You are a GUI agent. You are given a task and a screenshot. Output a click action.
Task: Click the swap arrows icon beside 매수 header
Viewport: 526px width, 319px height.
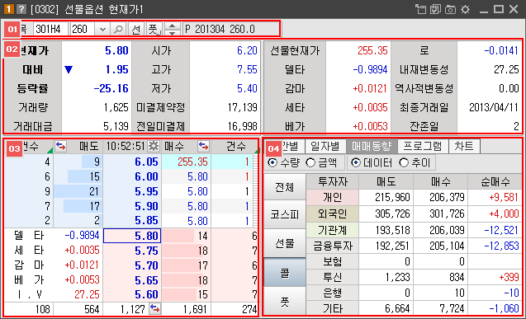pyautogui.click(x=203, y=146)
